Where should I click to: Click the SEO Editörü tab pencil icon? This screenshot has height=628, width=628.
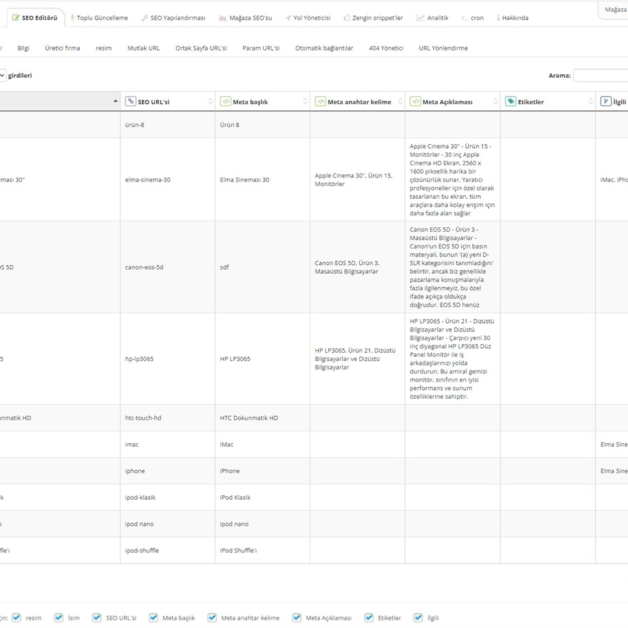point(16,18)
